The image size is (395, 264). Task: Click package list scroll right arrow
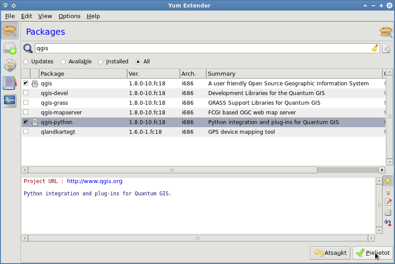(x=382, y=170)
